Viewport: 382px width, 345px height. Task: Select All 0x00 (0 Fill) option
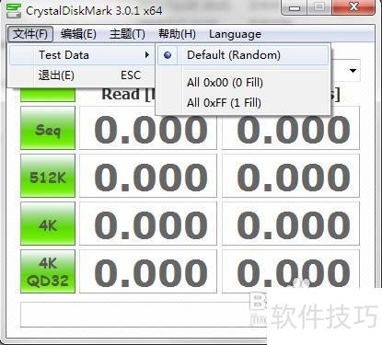tap(243, 82)
